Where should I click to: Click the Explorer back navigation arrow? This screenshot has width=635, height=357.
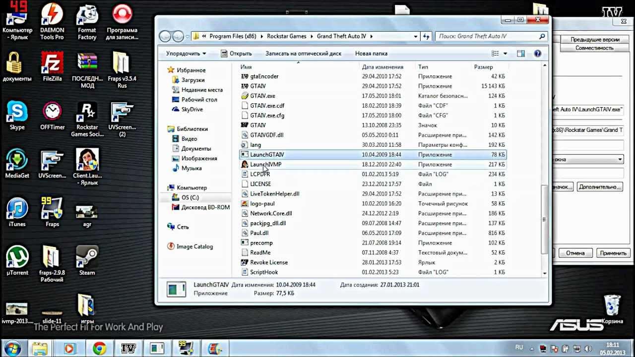click(x=166, y=36)
